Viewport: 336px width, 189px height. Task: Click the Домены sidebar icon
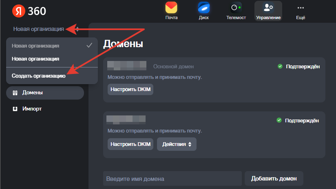[15, 93]
